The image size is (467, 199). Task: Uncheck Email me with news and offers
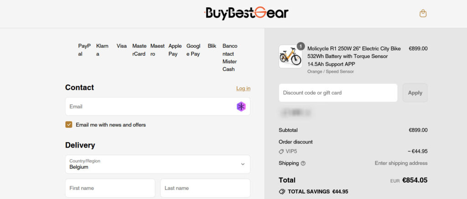click(69, 125)
